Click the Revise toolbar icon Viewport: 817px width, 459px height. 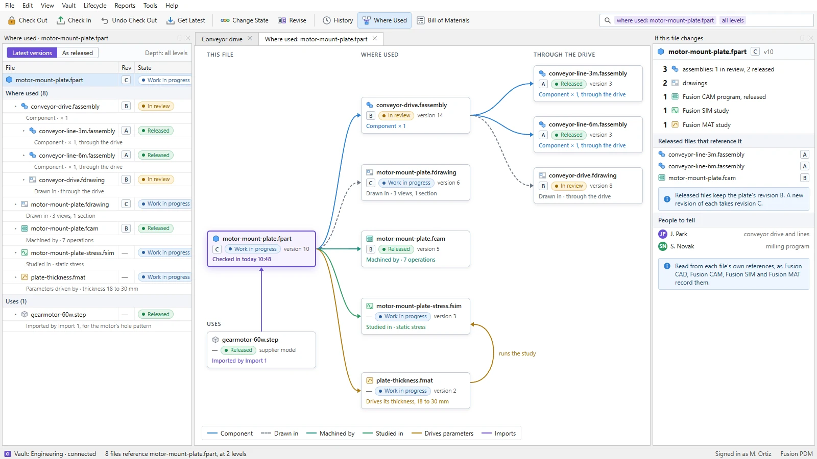[282, 20]
